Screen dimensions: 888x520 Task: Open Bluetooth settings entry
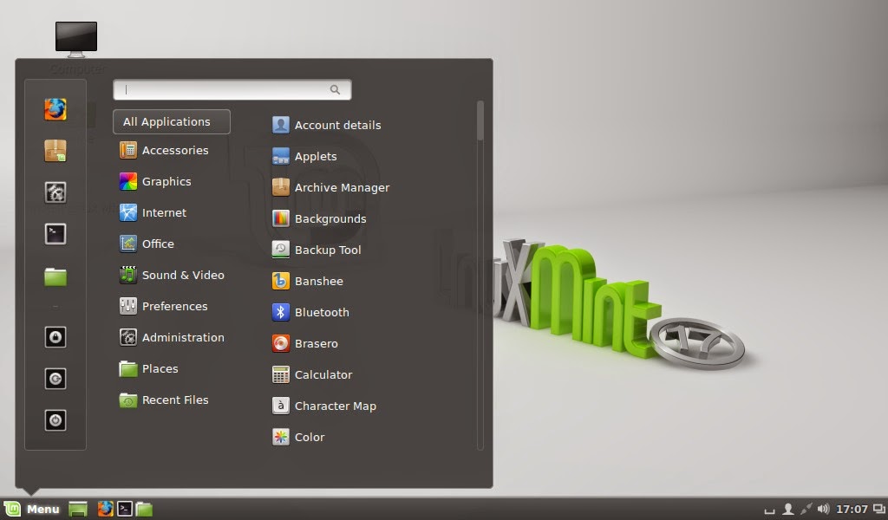pyautogui.click(x=311, y=312)
